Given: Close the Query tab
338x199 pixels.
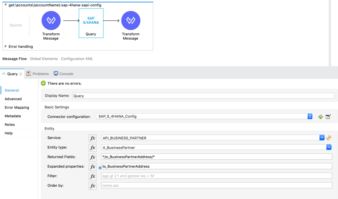Looking at the screenshot, I should click(21, 74).
